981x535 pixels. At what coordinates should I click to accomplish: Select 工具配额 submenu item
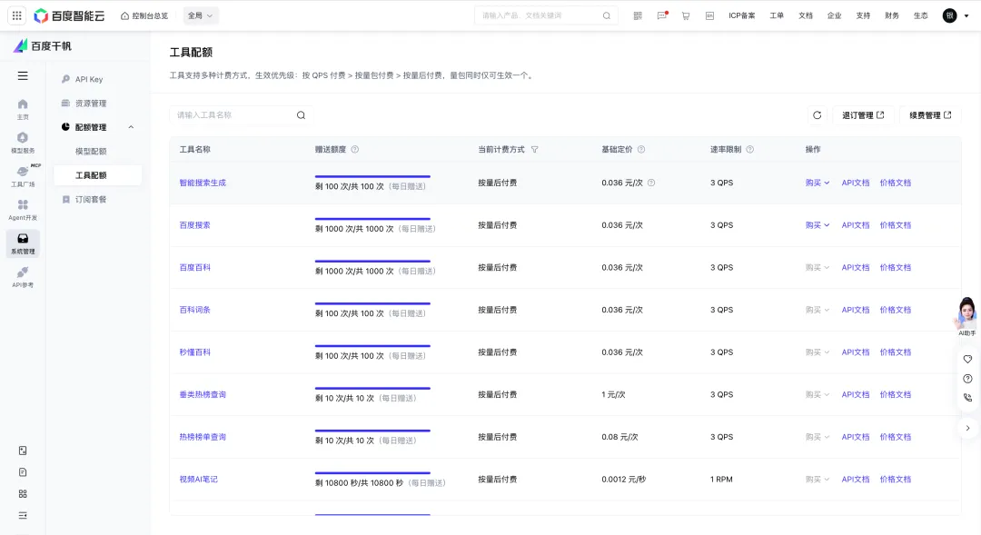click(97, 175)
